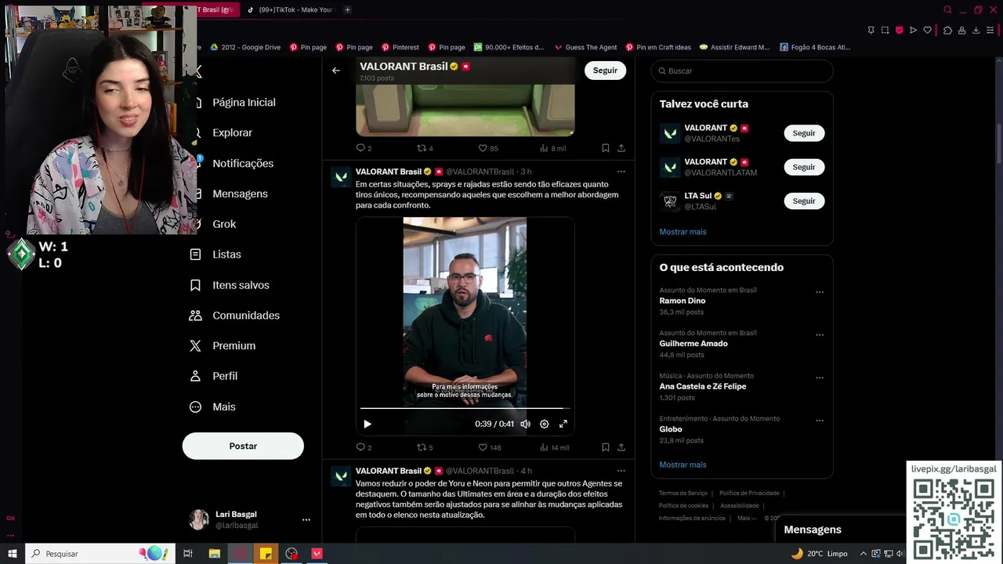
Task: Open the browser downloads icon
Action: pos(976,30)
